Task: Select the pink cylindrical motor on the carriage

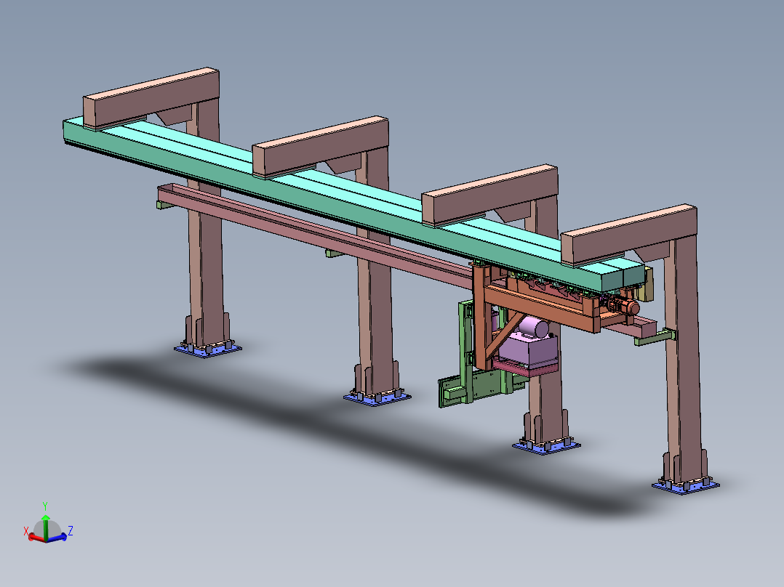Action: click(535, 328)
